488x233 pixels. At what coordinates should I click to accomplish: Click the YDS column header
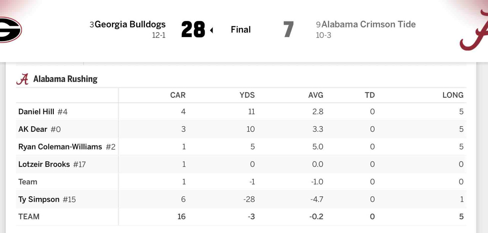pyautogui.click(x=247, y=95)
